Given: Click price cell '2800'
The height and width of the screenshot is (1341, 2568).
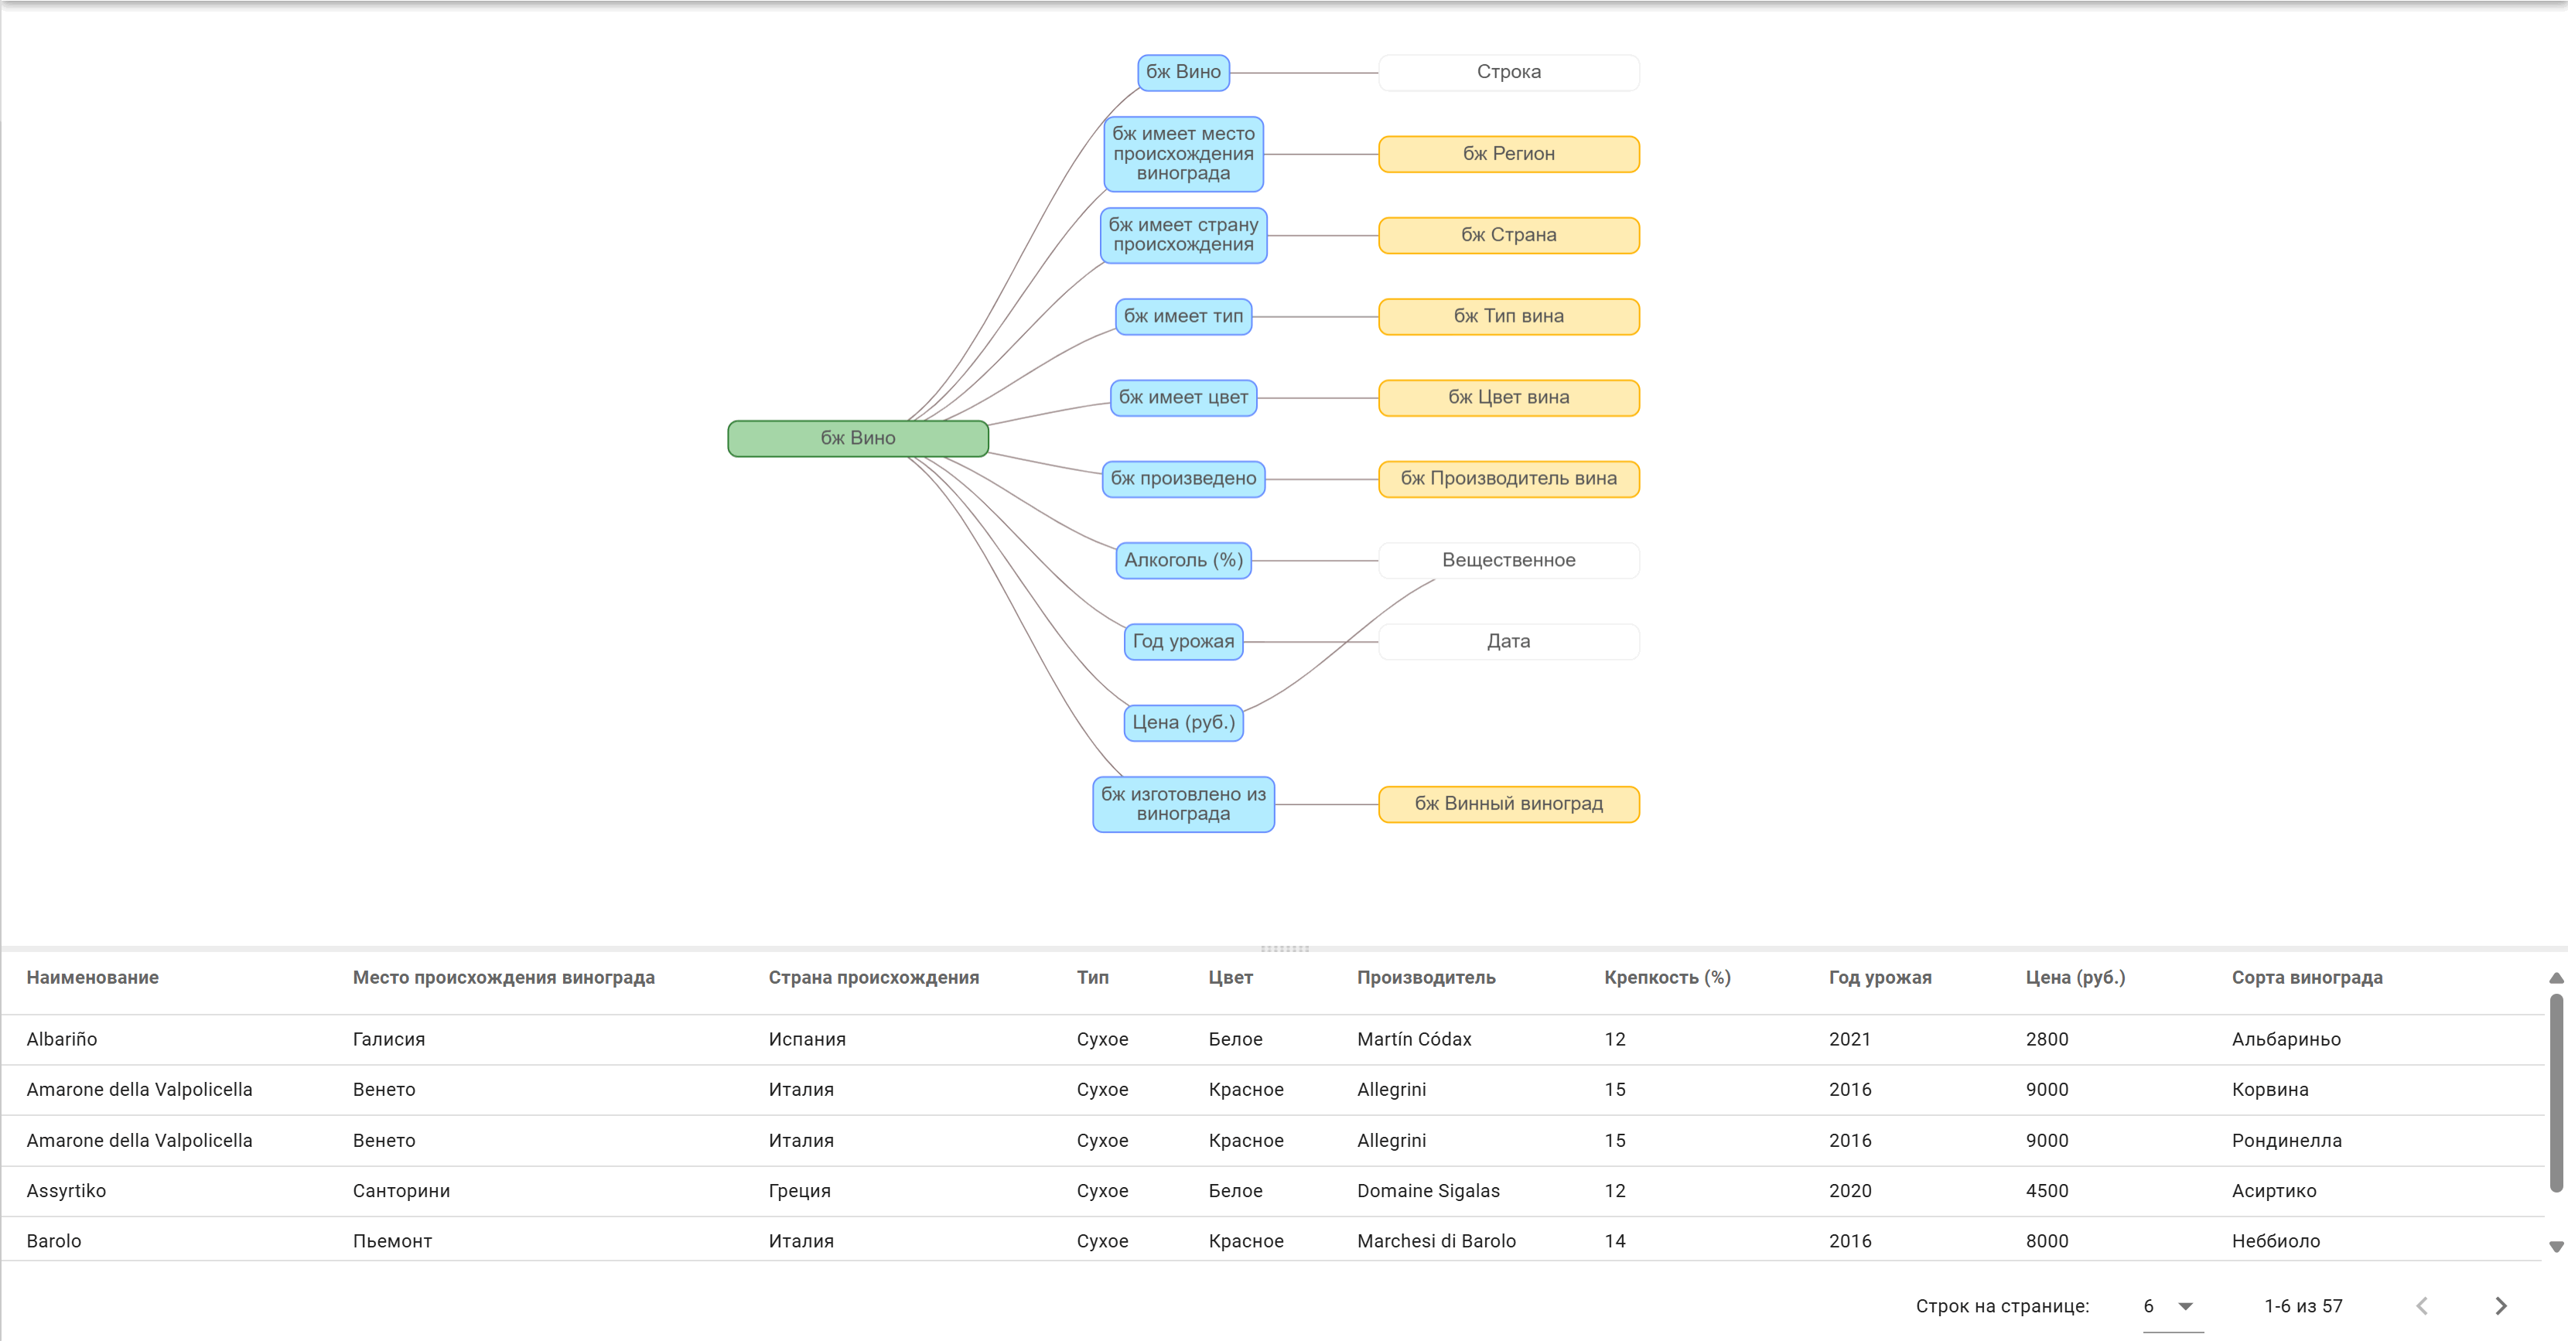Looking at the screenshot, I should [2047, 1039].
